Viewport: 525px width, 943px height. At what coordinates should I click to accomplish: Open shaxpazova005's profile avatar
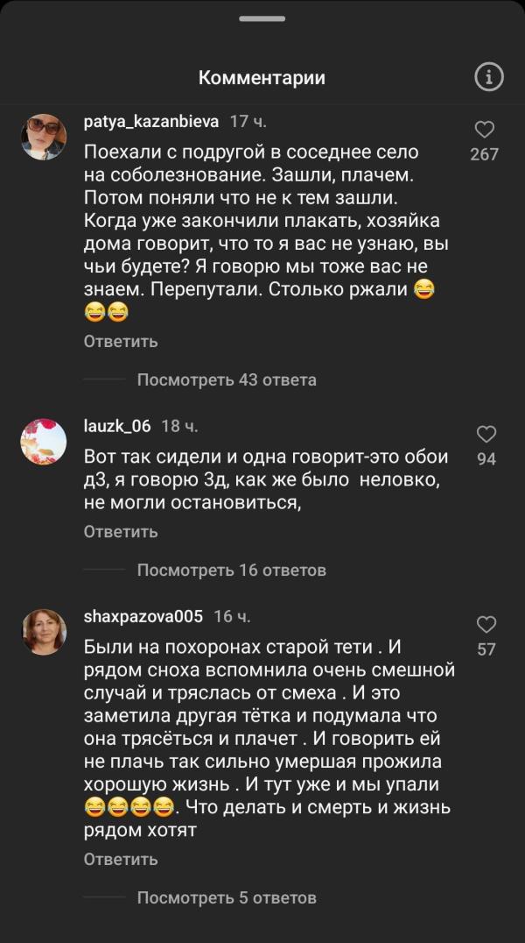click(x=44, y=632)
